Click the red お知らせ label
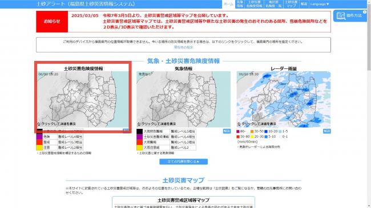The width and height of the screenshot is (371, 208). [52, 21]
